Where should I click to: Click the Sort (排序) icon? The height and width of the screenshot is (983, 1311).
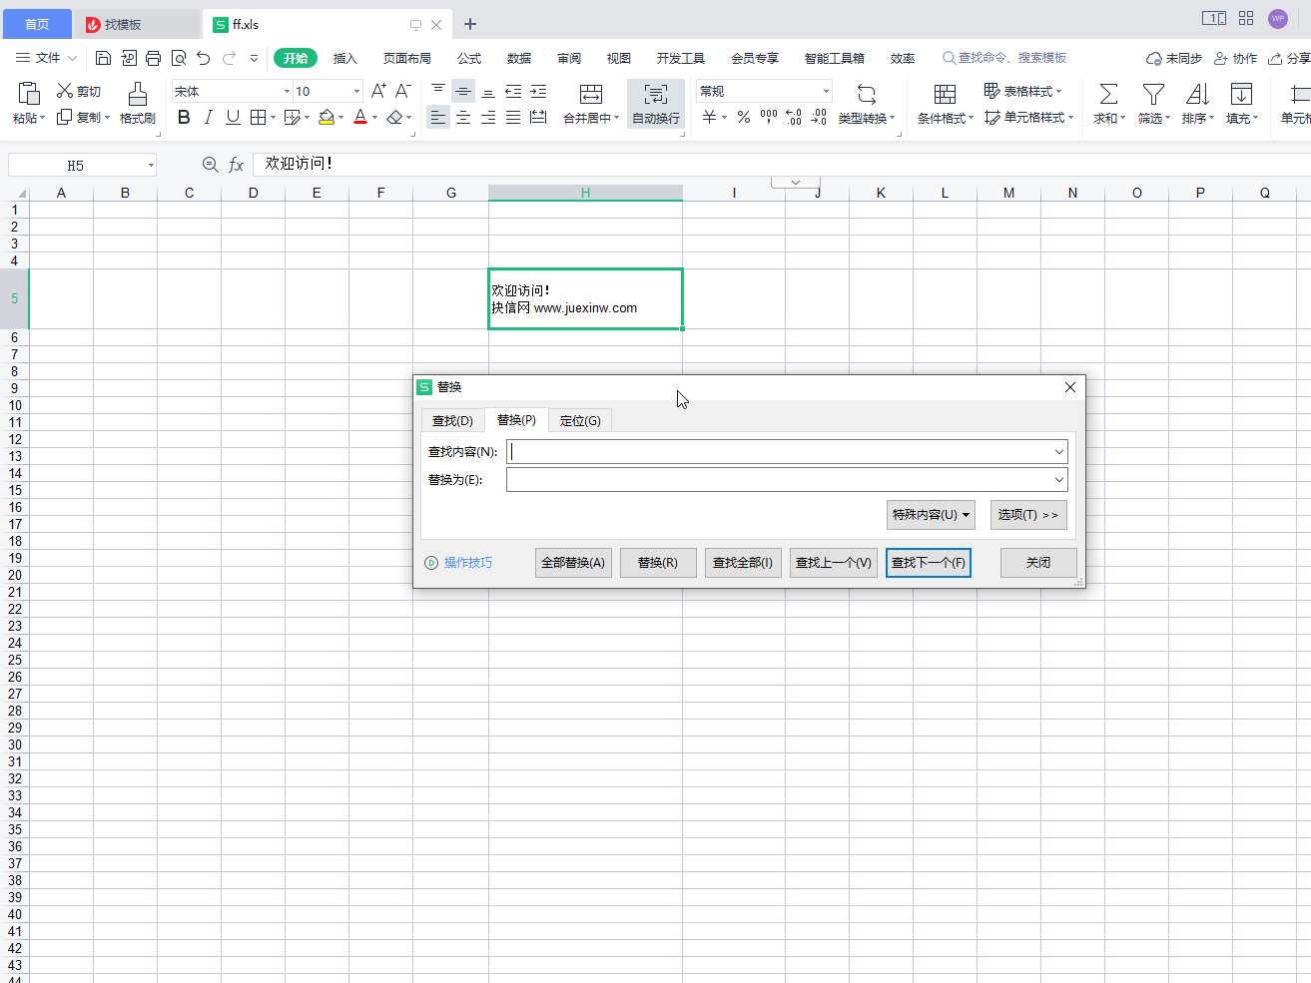(x=1197, y=95)
